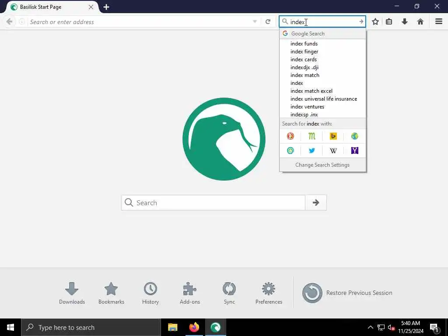Click the magnifier icon in search box
Image resolution: width=448 pixels, height=336 pixels.
[x=285, y=21]
